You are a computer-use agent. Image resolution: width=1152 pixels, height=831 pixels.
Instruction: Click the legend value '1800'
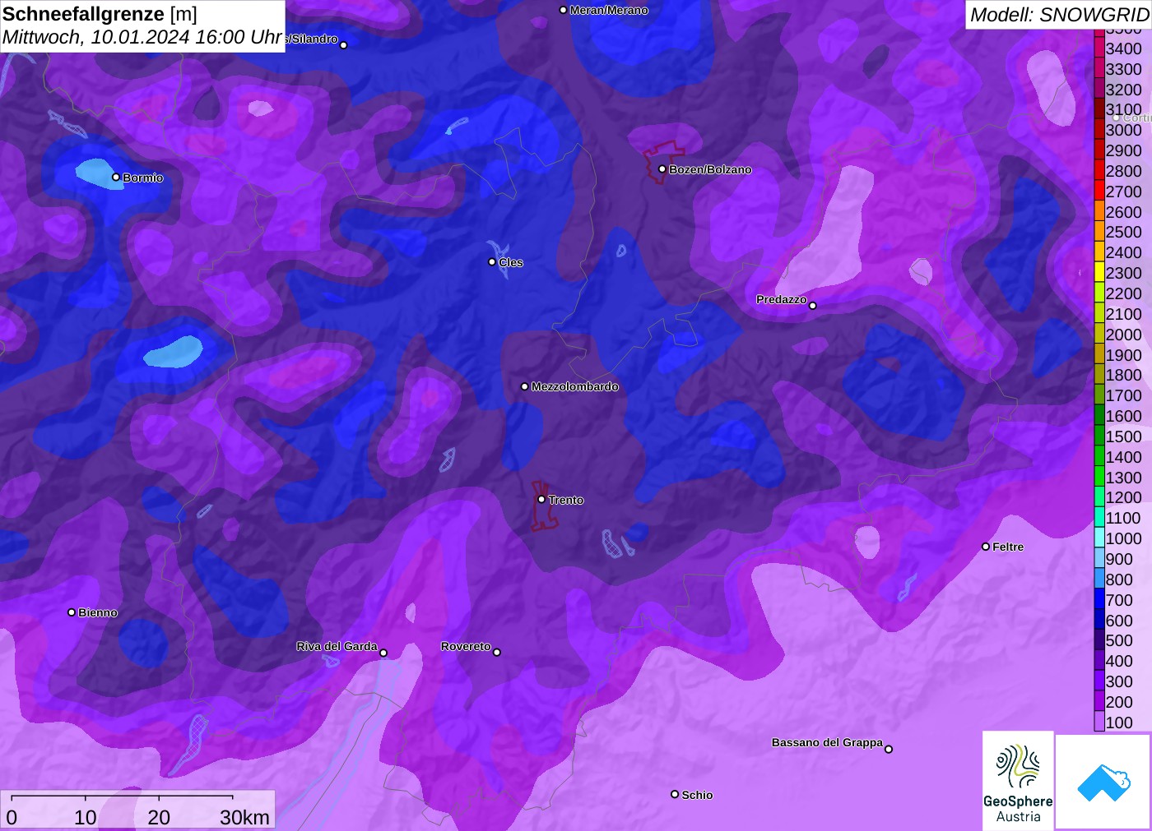(1123, 375)
